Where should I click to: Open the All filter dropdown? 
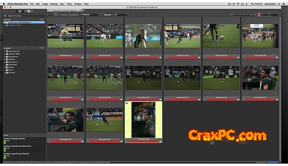point(121,15)
